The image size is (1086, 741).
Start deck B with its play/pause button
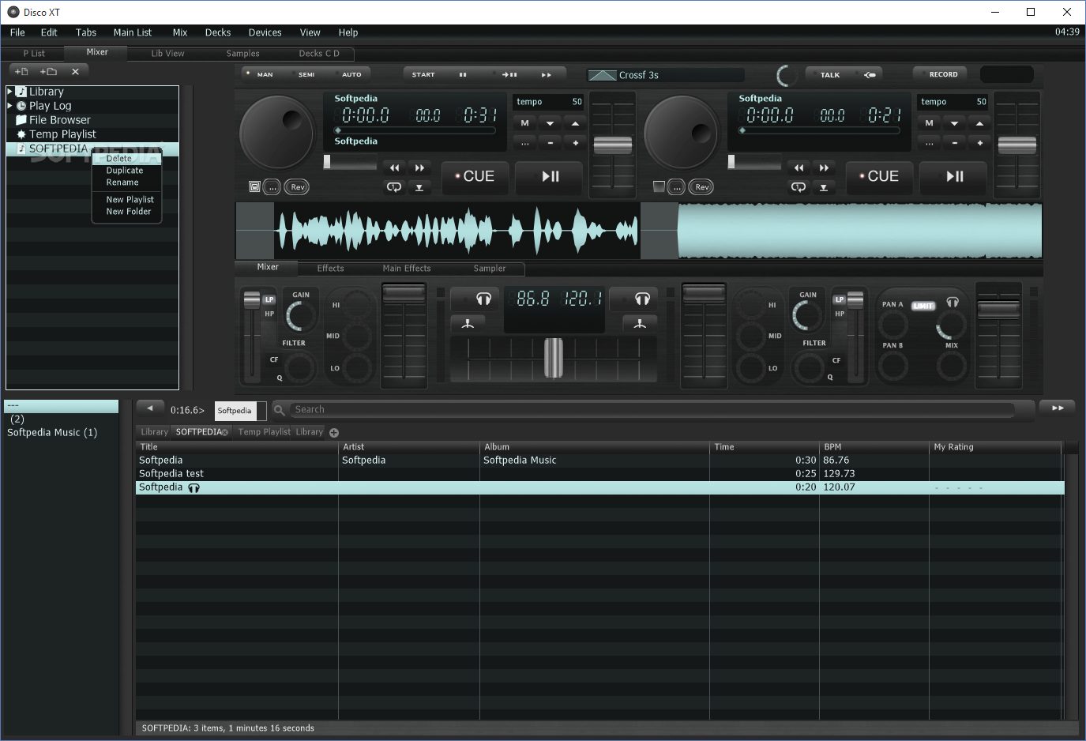954,177
